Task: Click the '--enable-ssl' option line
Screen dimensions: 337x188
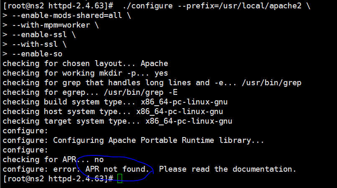Action: 39,35
